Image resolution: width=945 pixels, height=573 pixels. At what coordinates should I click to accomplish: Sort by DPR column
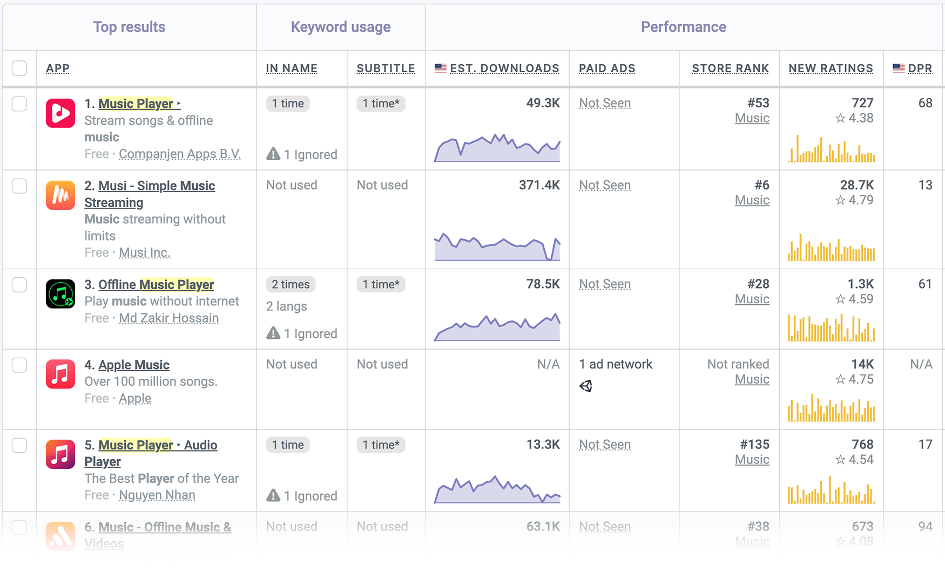[920, 69]
